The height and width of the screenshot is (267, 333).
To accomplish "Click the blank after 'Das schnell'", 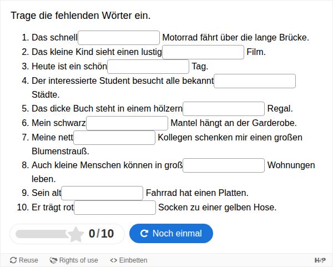I will coord(119,38).
